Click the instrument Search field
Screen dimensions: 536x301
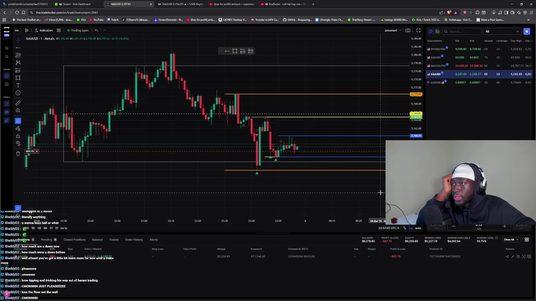click(x=462, y=31)
